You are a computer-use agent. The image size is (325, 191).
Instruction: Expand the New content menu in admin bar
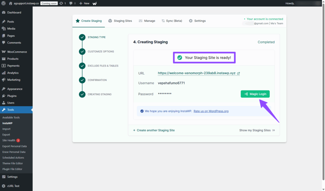point(84,3)
